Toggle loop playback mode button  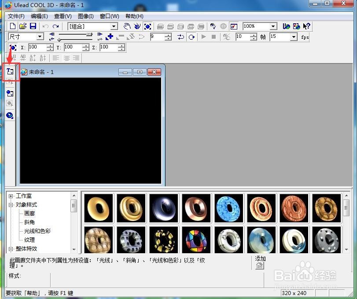point(191,37)
